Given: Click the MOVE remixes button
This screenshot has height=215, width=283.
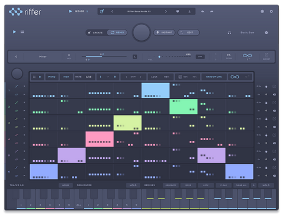Looking at the screenshot, I should [188, 185].
